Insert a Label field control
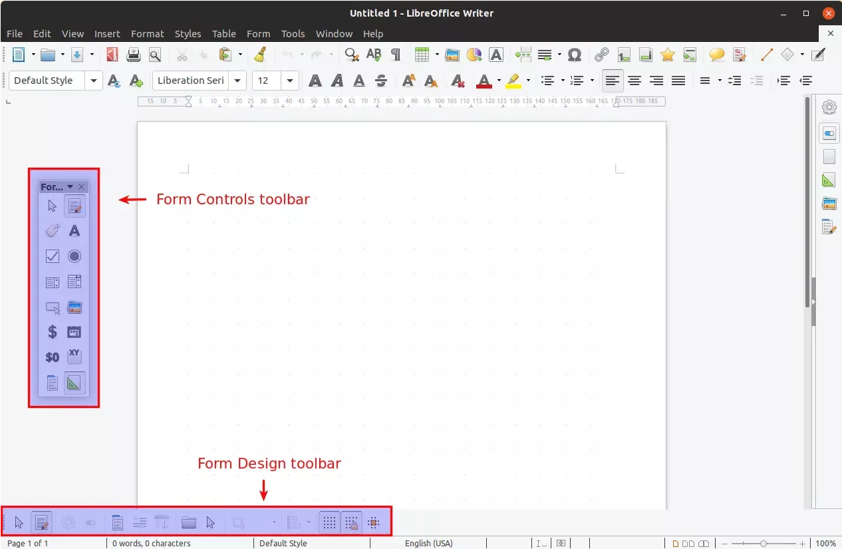The width and height of the screenshot is (842, 549). point(53,231)
